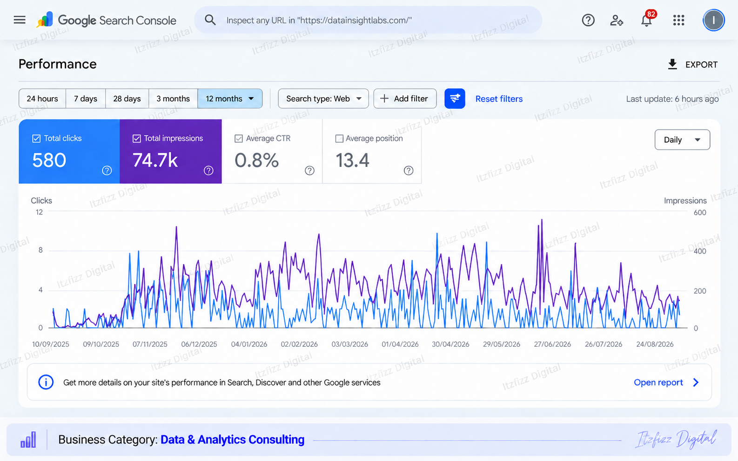Open the account profile avatar
The image size is (738, 461).
713,20
